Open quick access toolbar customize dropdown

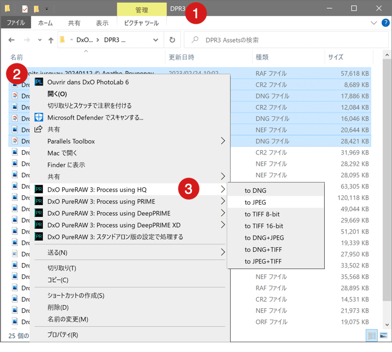[x=47, y=9]
